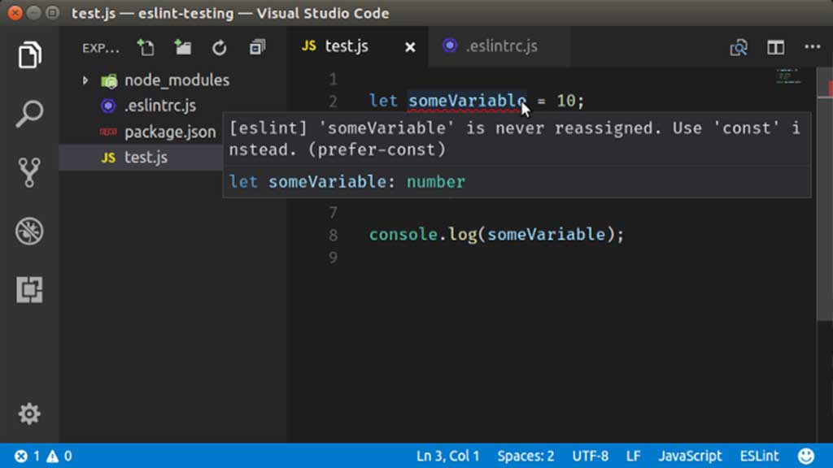The height and width of the screenshot is (468, 833).
Task: Click the let keyword on line 2
Action: coord(383,101)
